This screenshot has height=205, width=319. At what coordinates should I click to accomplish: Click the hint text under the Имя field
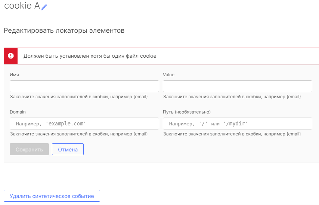79,97
